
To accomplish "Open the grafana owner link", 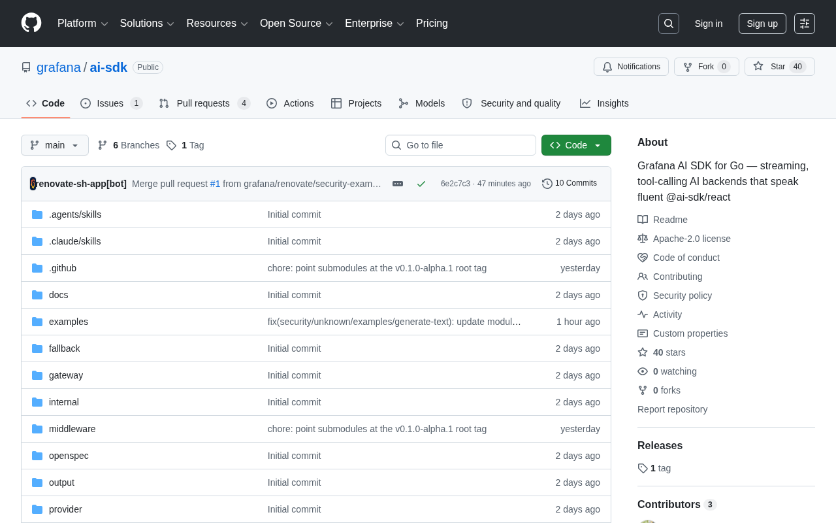I will click(x=59, y=67).
